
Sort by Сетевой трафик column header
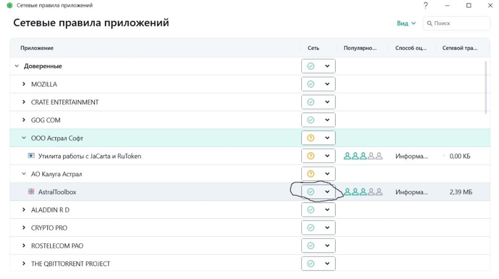click(460, 48)
